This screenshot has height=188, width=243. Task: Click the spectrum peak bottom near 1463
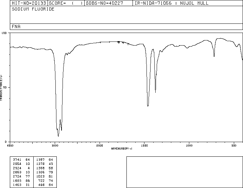(x=148, y=106)
